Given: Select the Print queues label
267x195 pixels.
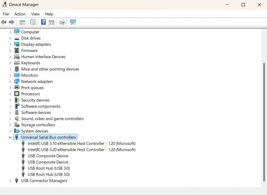Looking at the screenshot, I should (x=32, y=88).
